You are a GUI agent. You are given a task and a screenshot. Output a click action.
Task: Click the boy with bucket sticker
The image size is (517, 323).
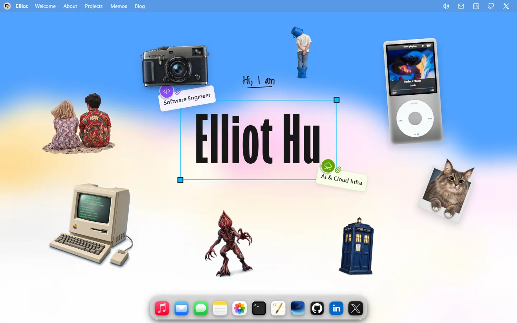click(x=302, y=52)
